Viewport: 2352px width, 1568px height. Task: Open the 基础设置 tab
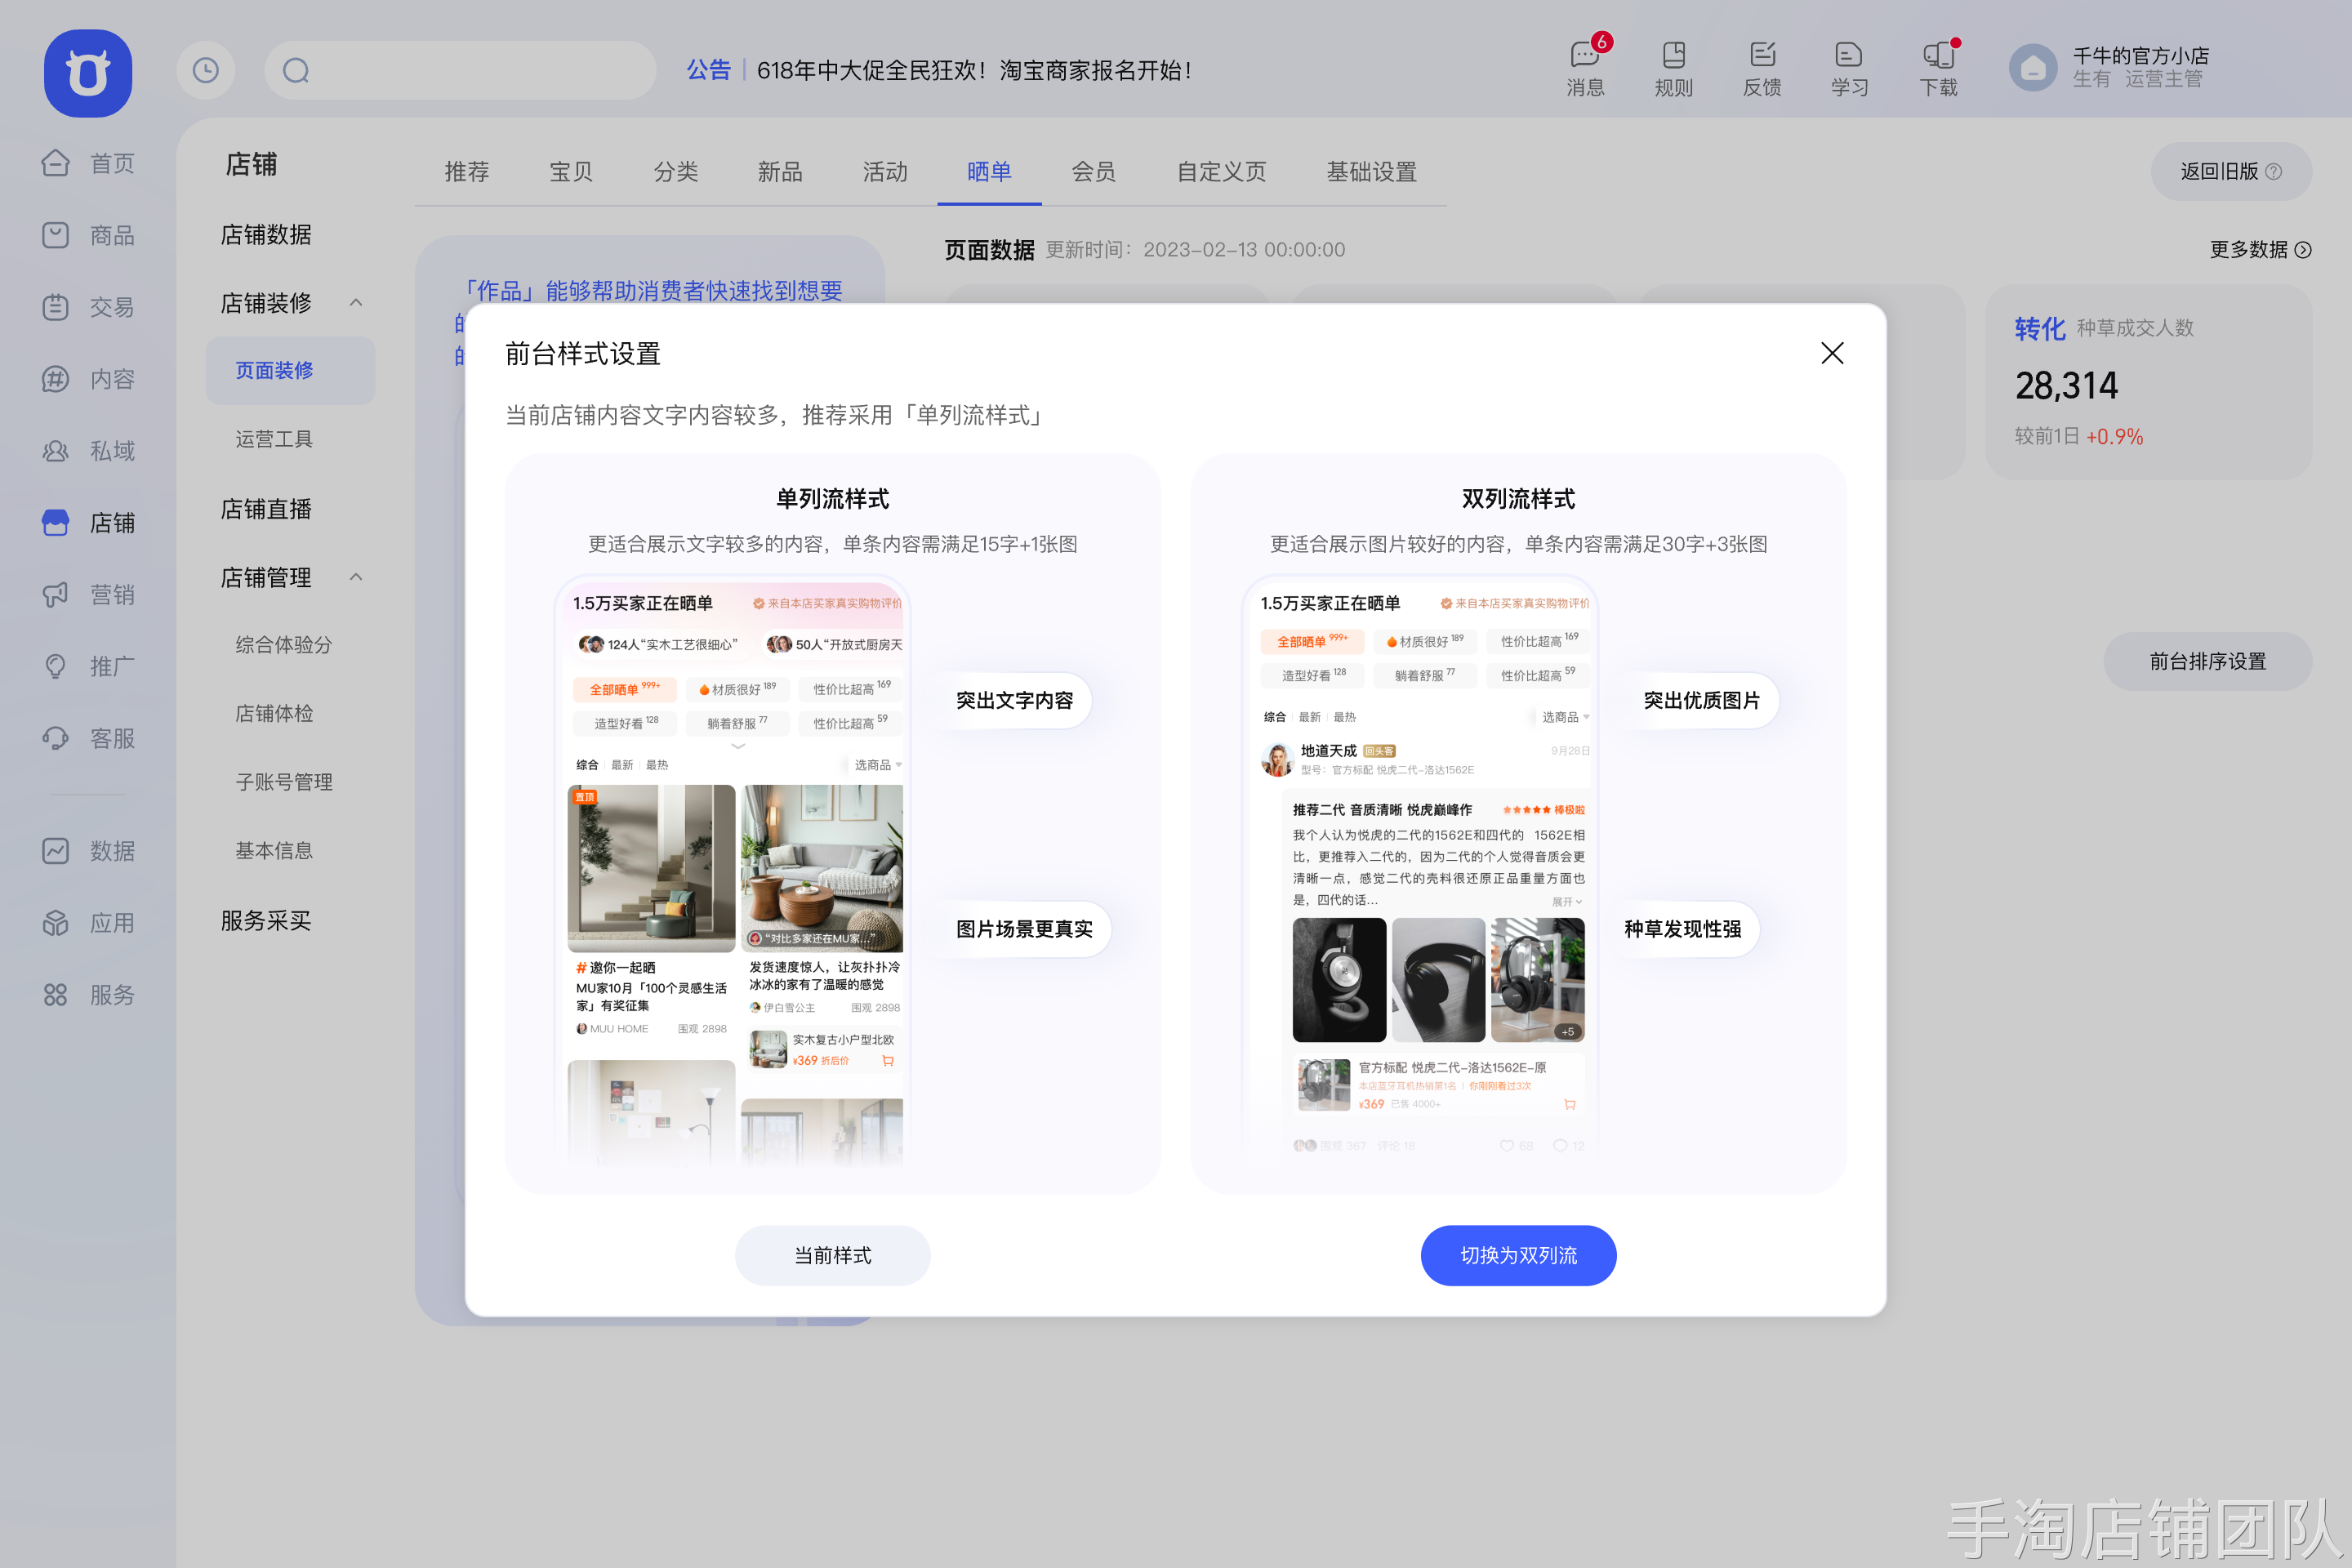1372,172
